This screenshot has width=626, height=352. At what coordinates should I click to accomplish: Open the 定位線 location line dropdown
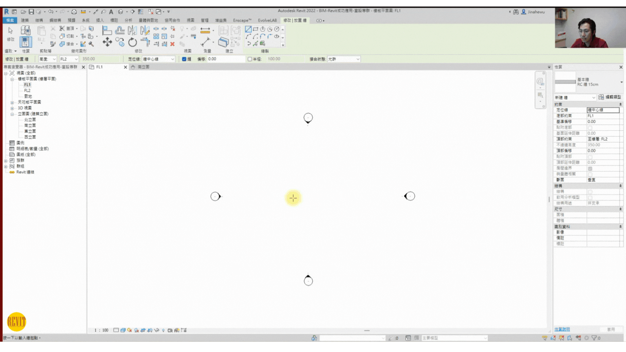158,59
